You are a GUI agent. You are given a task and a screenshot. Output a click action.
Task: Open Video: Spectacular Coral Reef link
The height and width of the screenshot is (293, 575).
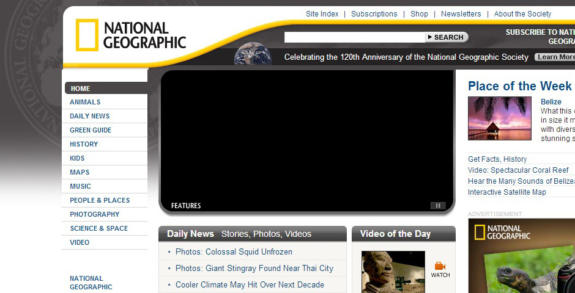point(518,170)
